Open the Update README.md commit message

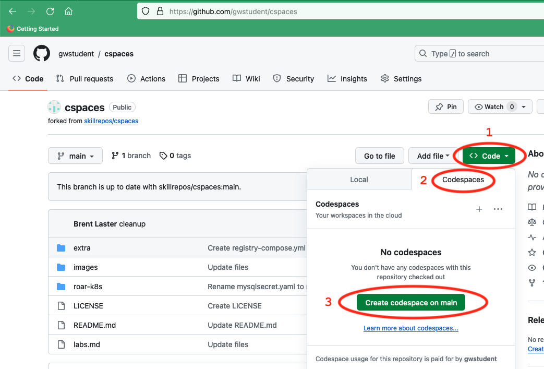(x=242, y=325)
